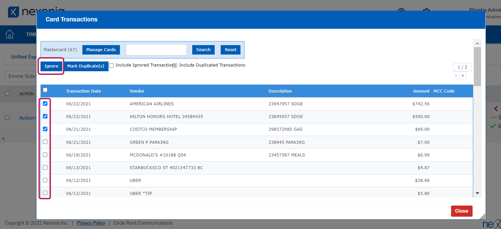Check the background row checkbox beside Action
Viewport: 501px width, 229px height.
pos(7,118)
